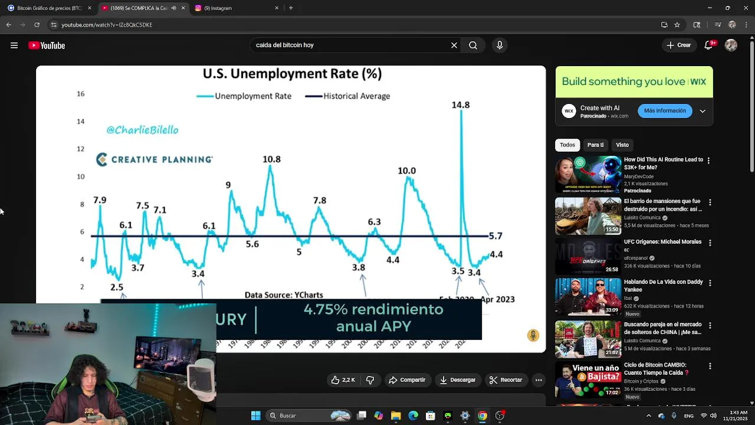This screenshot has height=425, width=755.
Task: Open Microsoft Edge from taskbar
Action: tap(413, 416)
